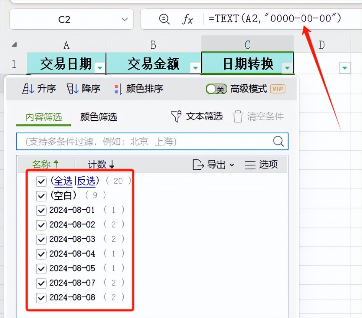Open the filter dropdown on 交易金额
Screen dimensions: 362x318
click(195, 68)
